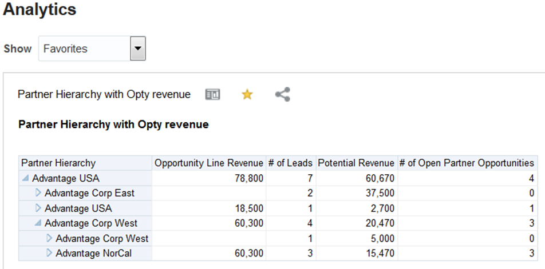545x269 pixels.
Task: Collapse the top-level Advantage USA triangle
Action: (x=26, y=178)
